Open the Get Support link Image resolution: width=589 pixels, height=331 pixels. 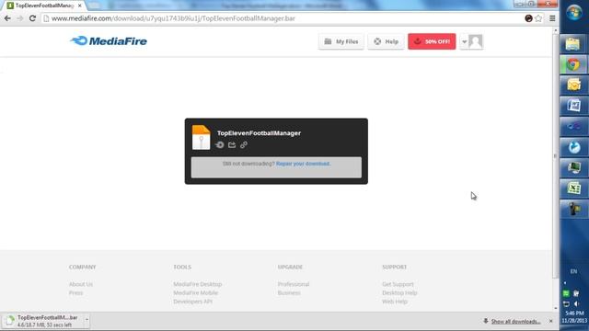398,284
